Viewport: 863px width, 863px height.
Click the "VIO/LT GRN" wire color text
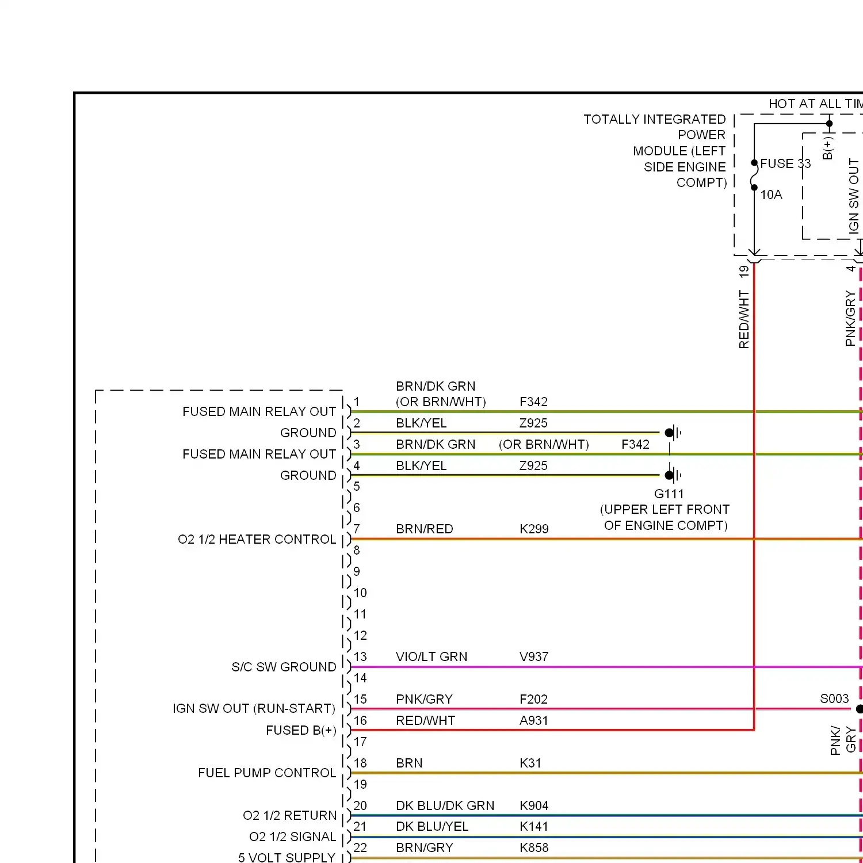pyautogui.click(x=431, y=657)
